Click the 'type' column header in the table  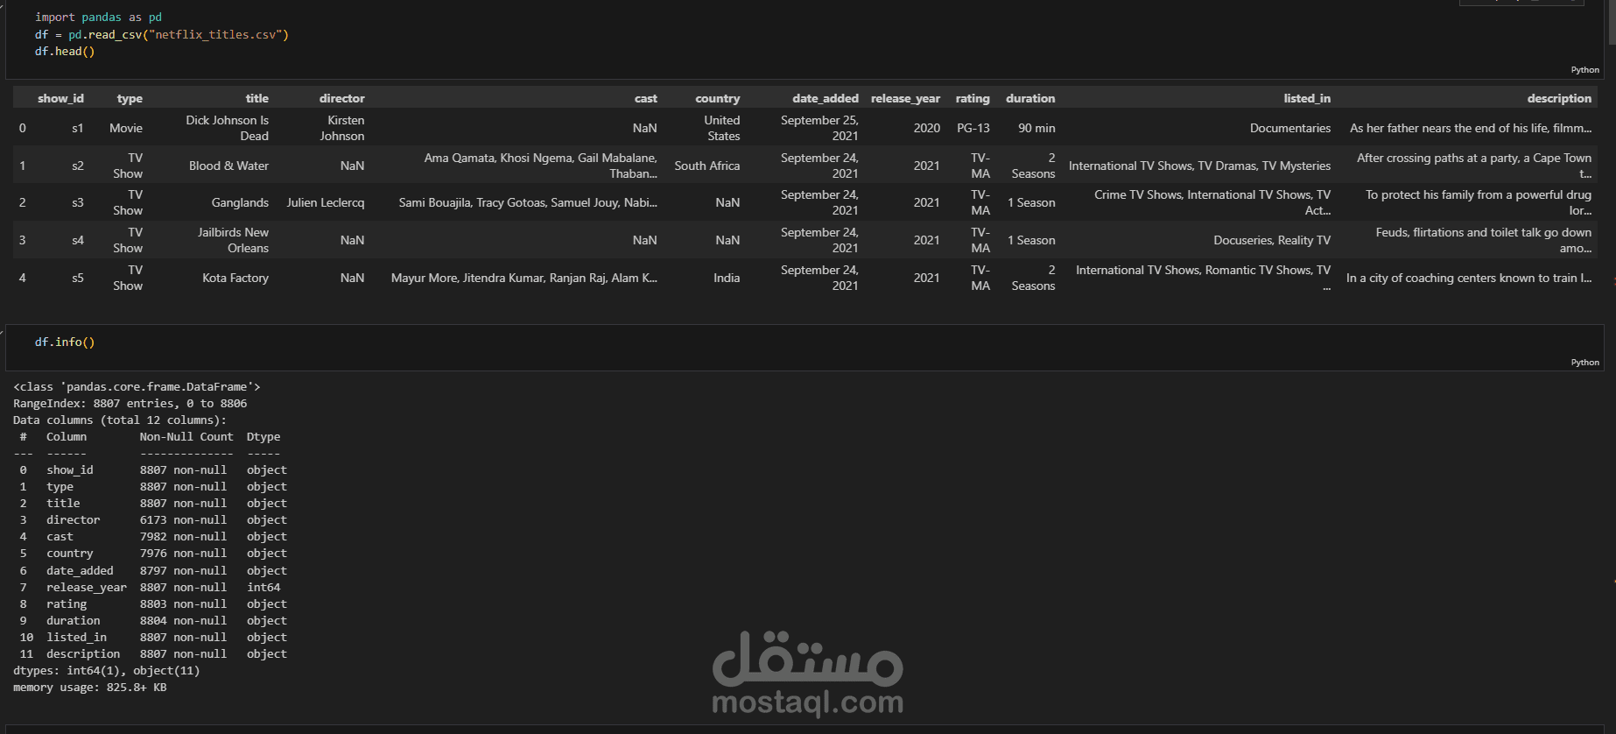click(x=130, y=99)
